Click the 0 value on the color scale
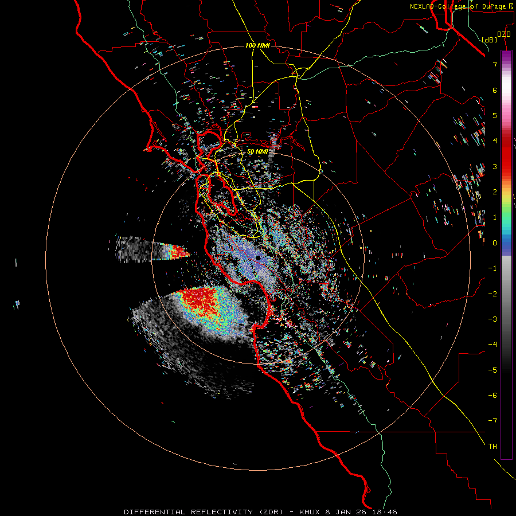The height and width of the screenshot is (516, 516). pyautogui.click(x=495, y=243)
